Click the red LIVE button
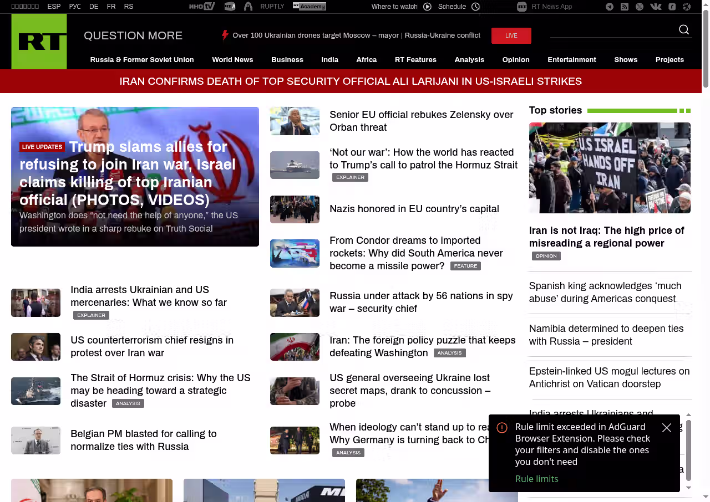 (x=511, y=35)
